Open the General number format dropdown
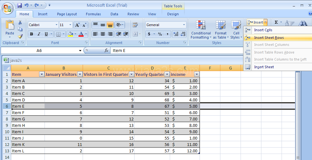This screenshot has height=160, width=312. click(184, 25)
